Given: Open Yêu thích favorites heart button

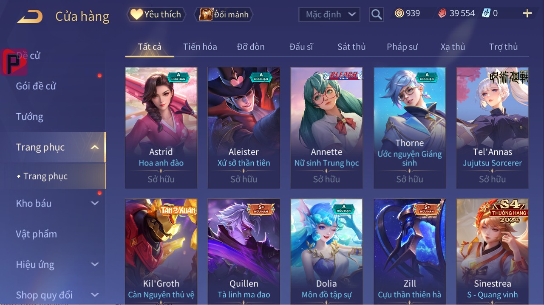Looking at the screenshot, I should tap(156, 14).
